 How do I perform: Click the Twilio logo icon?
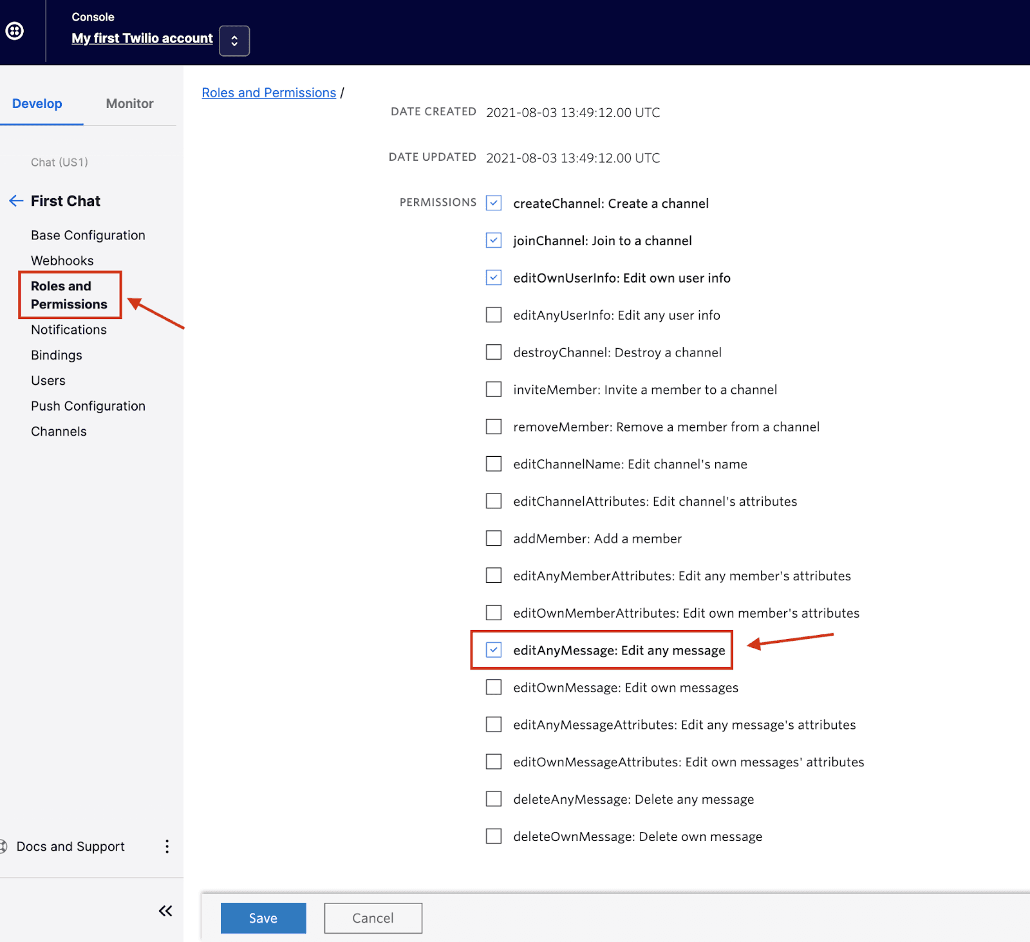pos(14,31)
